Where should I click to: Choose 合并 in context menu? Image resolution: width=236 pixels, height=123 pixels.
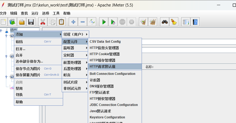tap(38, 55)
